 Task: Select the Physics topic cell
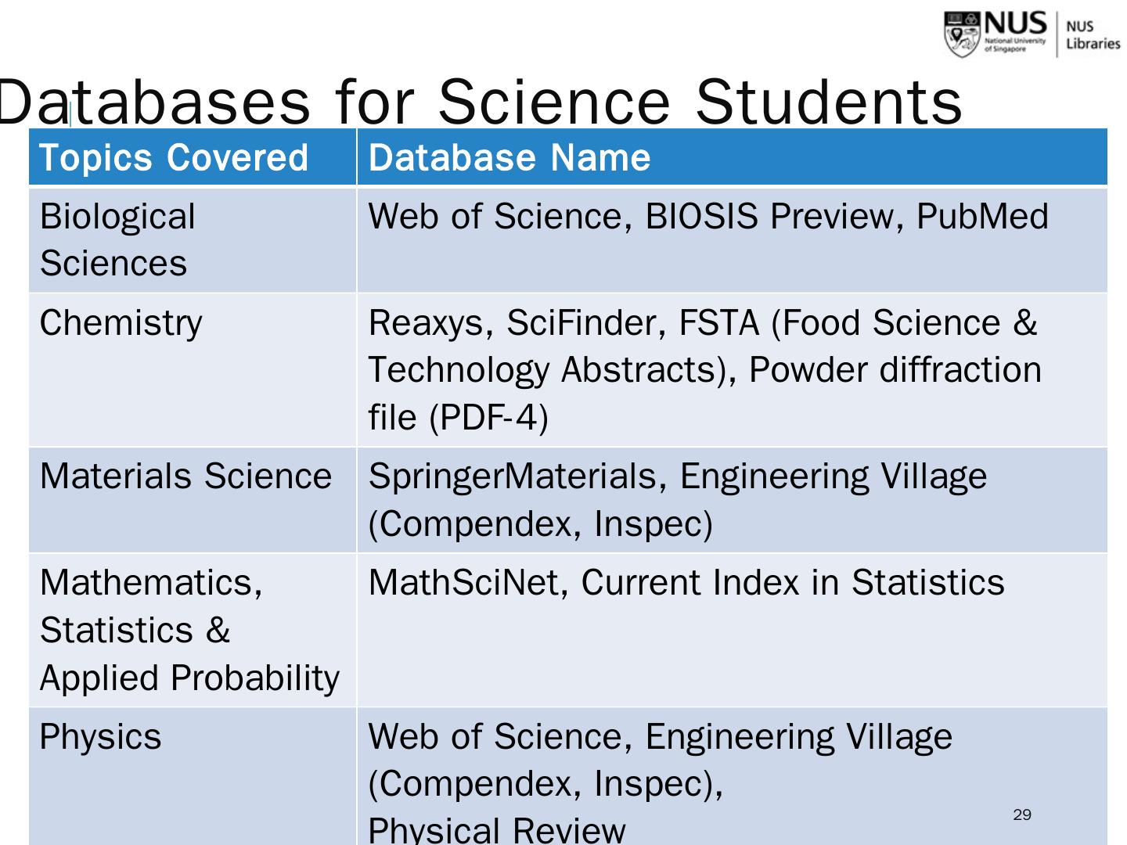(x=100, y=736)
